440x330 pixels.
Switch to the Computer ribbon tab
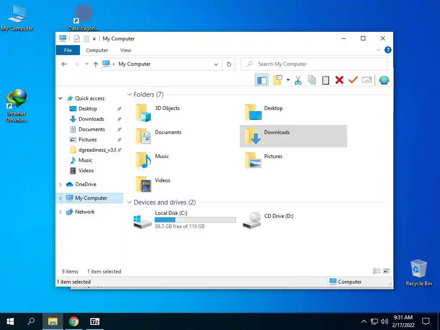[x=97, y=50]
